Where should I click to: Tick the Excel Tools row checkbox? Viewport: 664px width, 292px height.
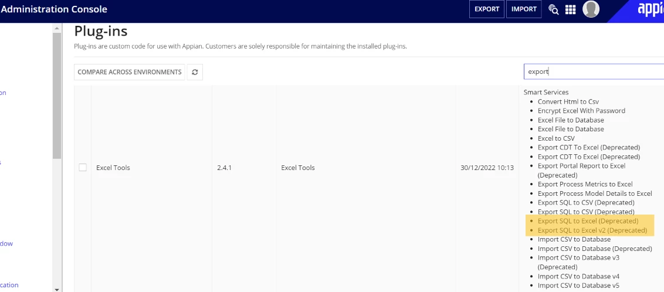[x=83, y=168]
